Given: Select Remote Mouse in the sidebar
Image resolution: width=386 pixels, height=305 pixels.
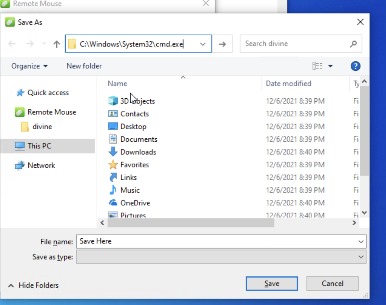Looking at the screenshot, I should point(52,112).
